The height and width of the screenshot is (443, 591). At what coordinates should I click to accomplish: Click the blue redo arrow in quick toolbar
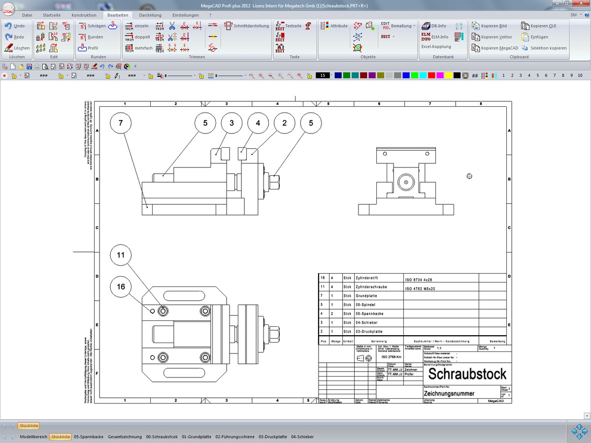click(111, 66)
